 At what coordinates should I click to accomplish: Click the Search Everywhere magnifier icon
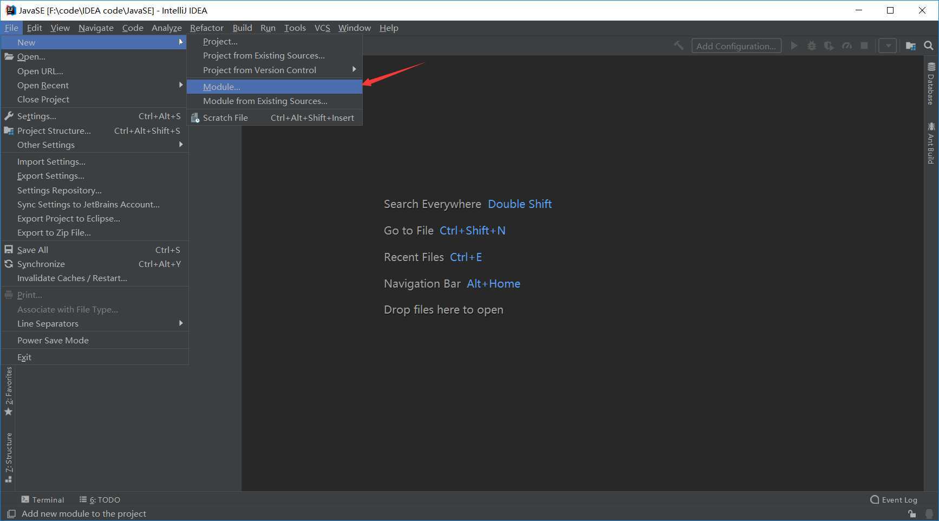[x=929, y=45]
